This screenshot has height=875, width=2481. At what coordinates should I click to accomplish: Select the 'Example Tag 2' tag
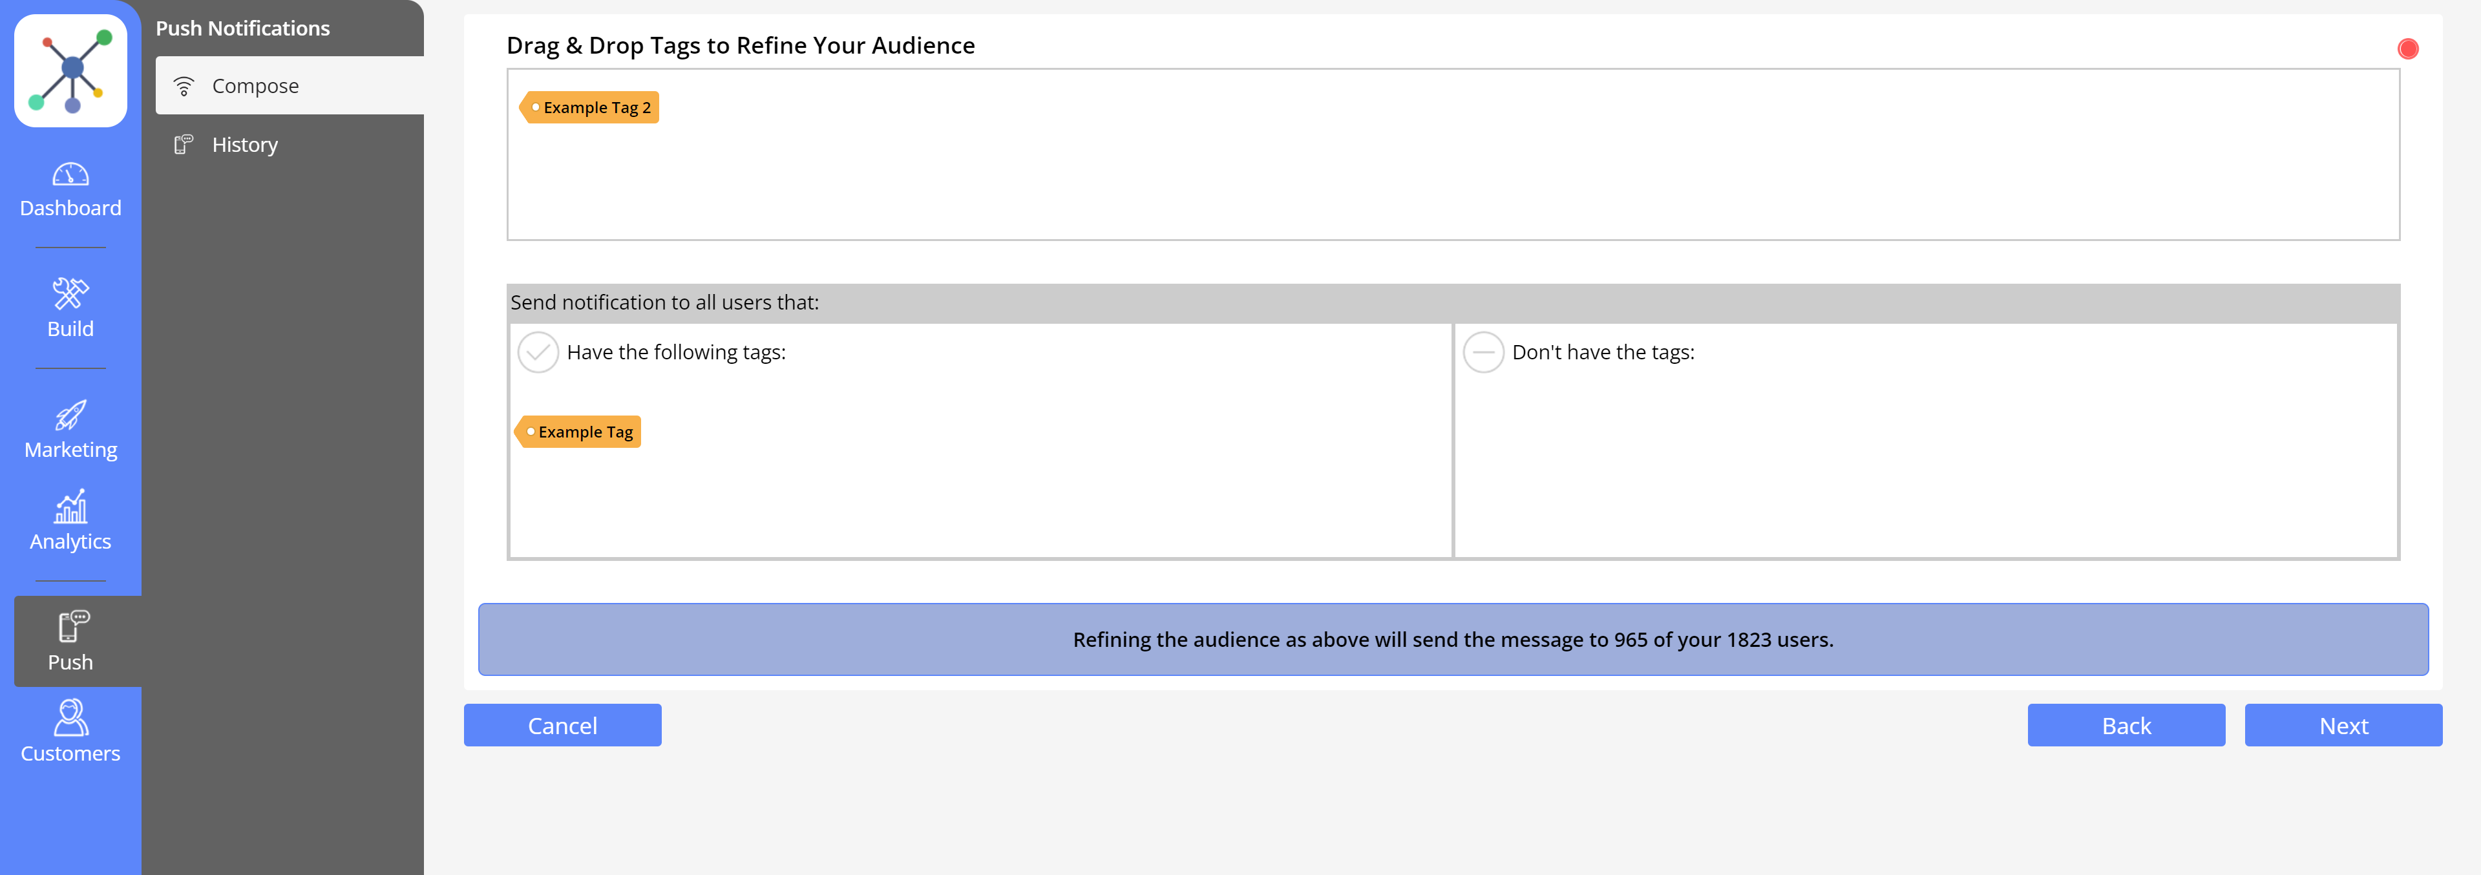tap(589, 108)
